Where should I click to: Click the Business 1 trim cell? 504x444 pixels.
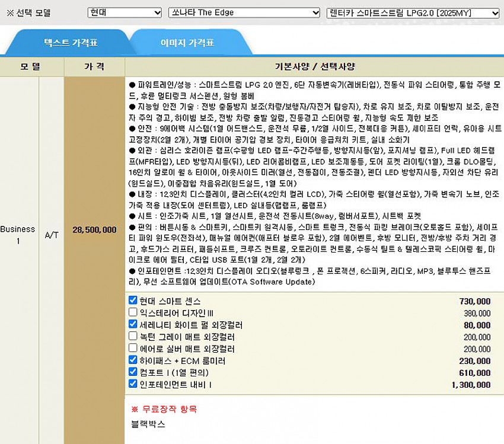[18, 234]
